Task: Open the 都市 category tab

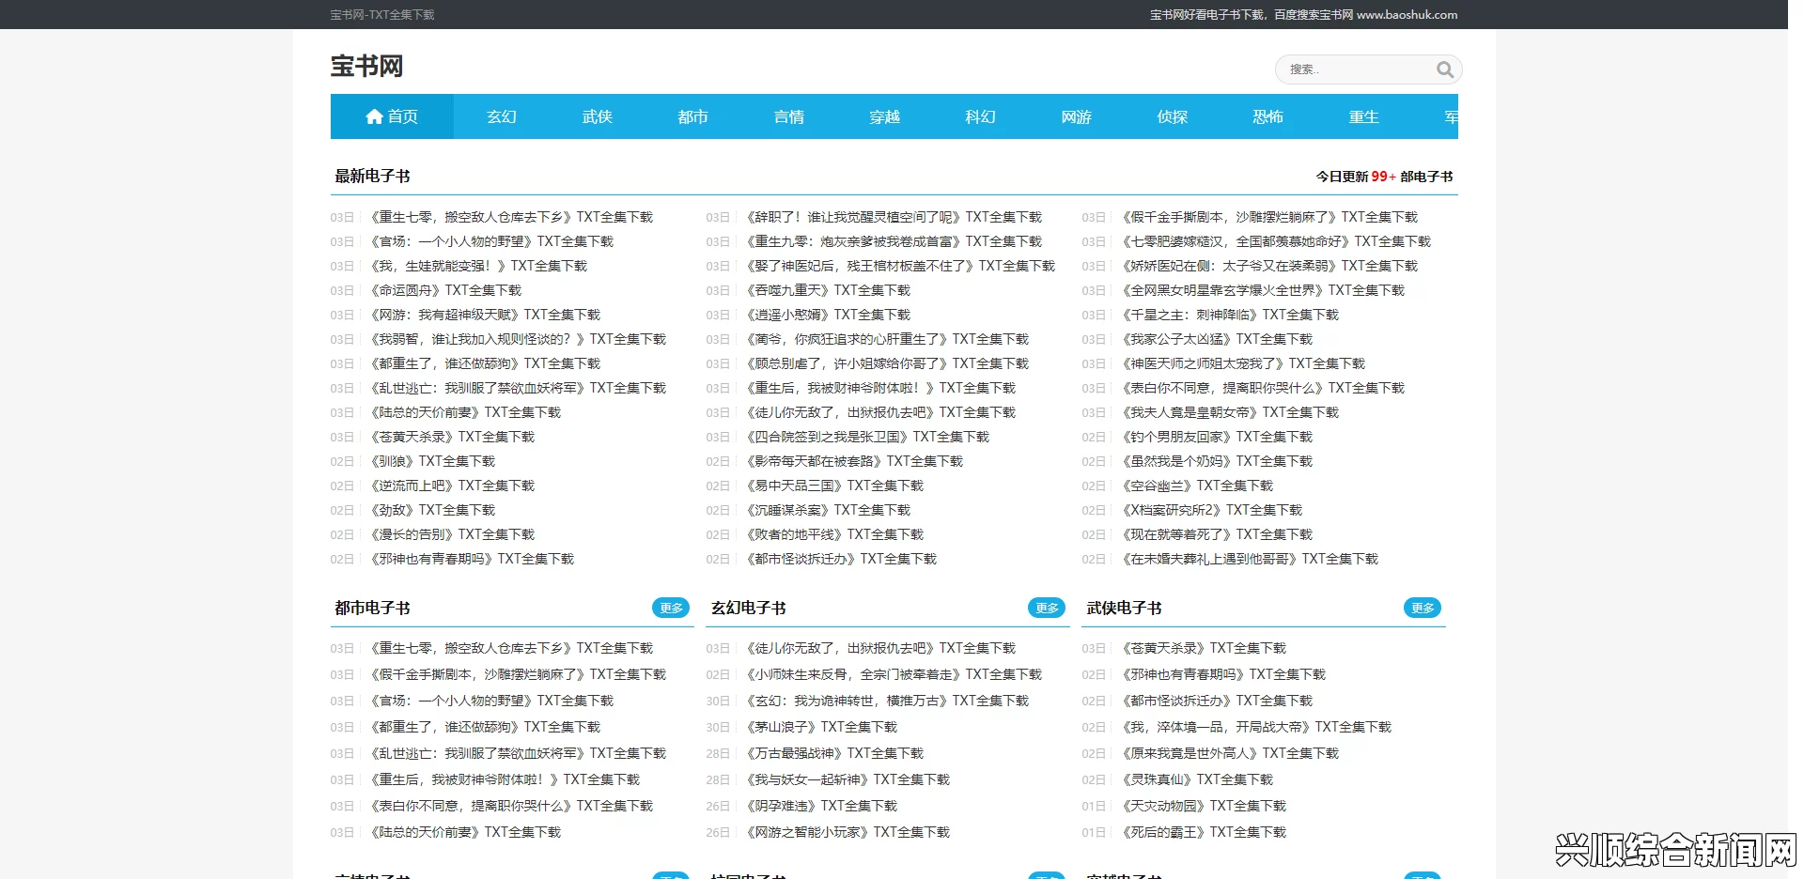Action: pyautogui.click(x=693, y=116)
